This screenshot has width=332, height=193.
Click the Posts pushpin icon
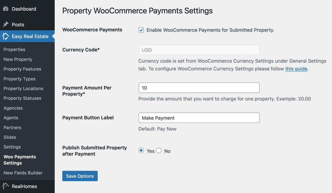[6, 24]
